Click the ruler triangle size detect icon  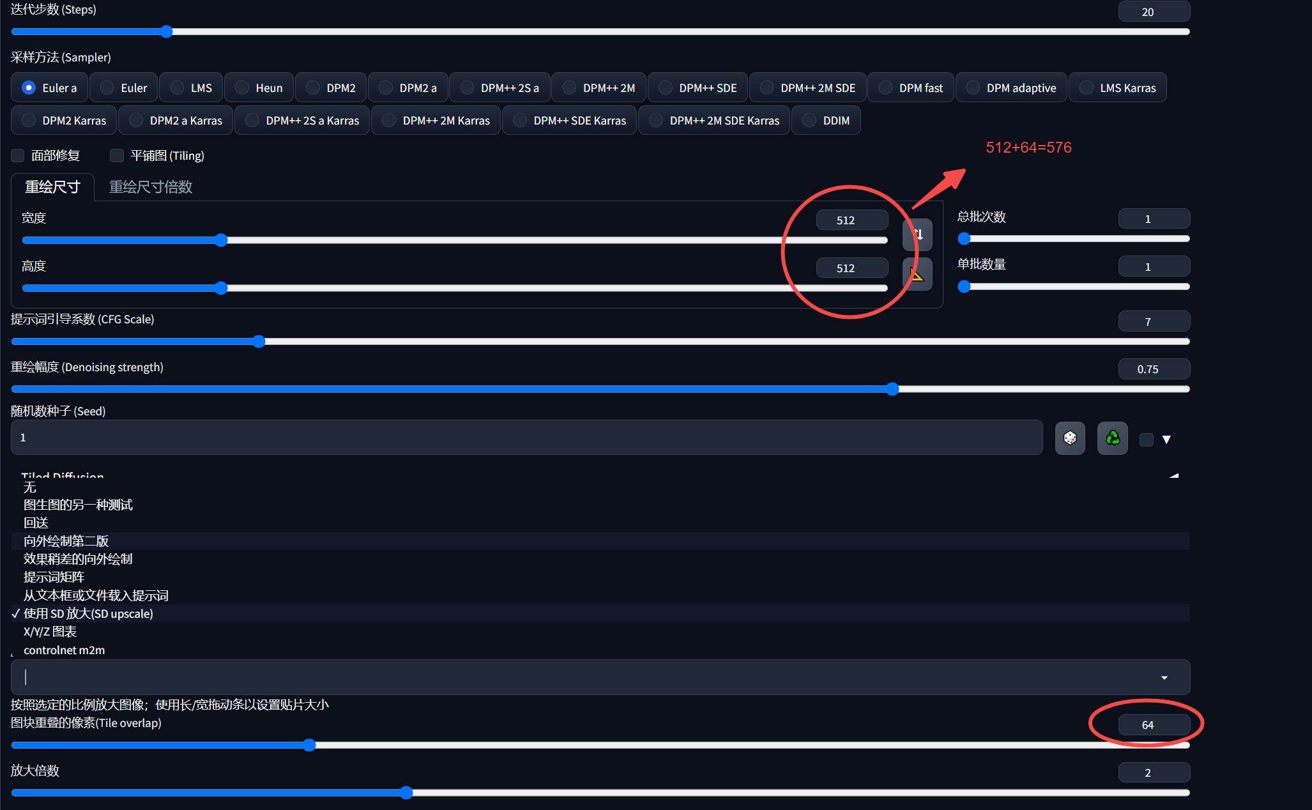[x=917, y=274]
